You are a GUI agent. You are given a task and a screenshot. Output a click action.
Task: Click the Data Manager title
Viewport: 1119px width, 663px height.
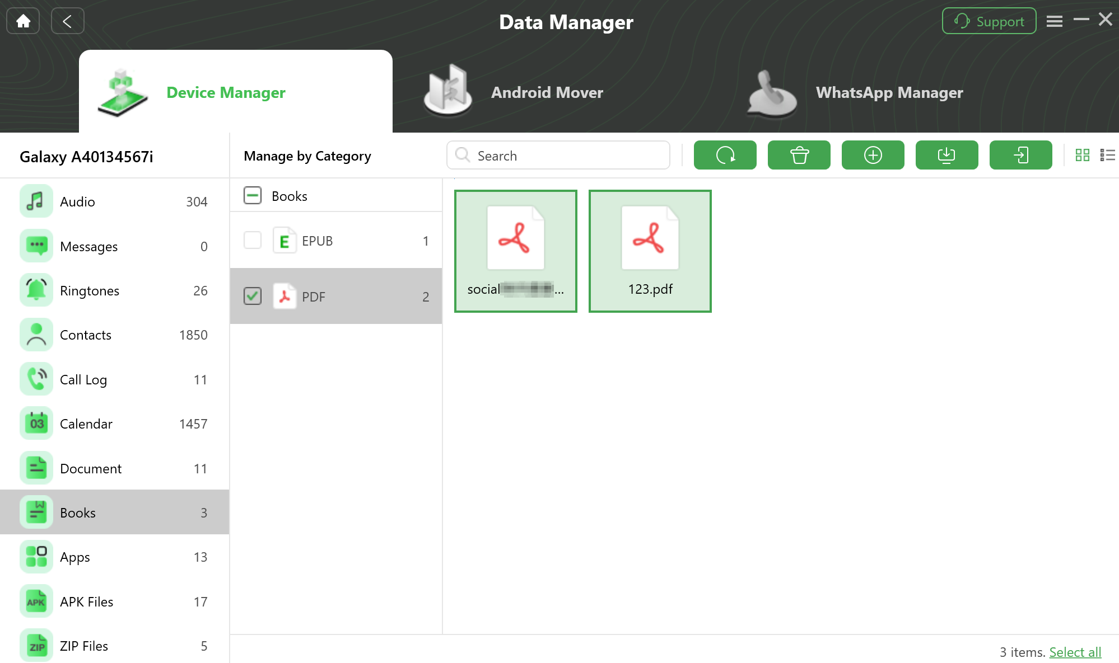coord(566,22)
